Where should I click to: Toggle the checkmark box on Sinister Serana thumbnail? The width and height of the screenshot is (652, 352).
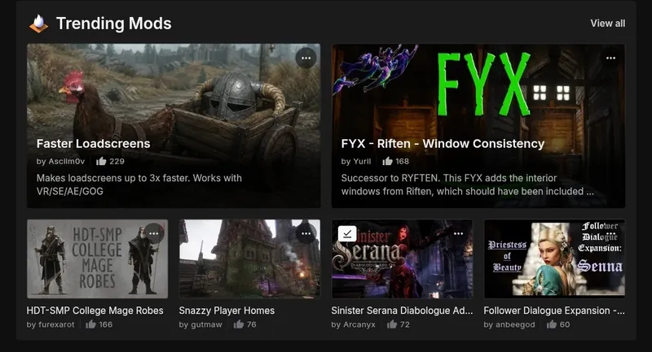347,234
